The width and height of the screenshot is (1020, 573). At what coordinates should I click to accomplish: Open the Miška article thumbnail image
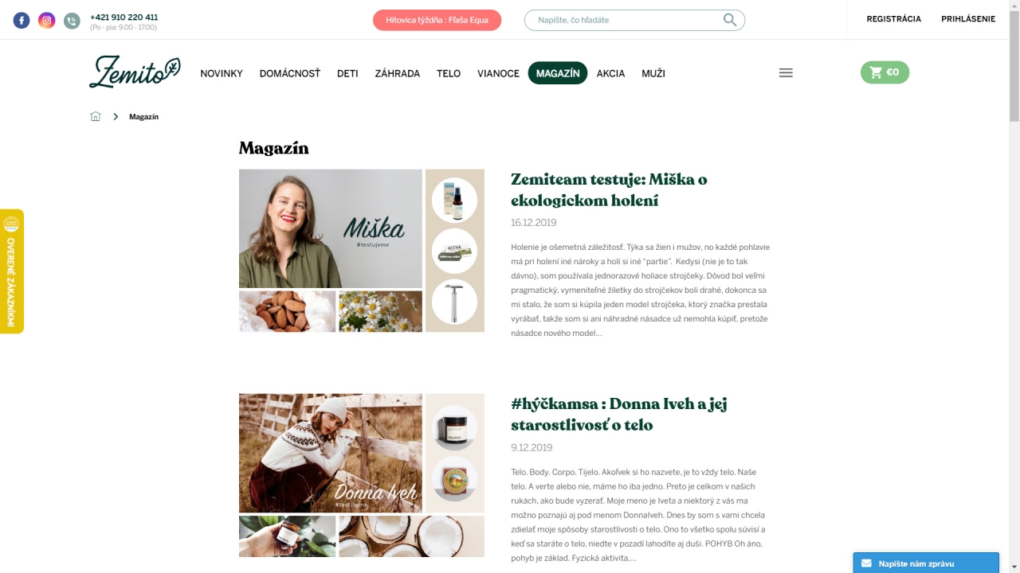click(x=362, y=251)
